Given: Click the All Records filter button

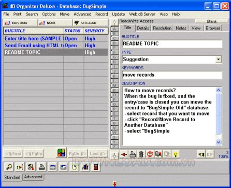Looking at the screenshot, I should pyautogui.click(x=90, y=23).
